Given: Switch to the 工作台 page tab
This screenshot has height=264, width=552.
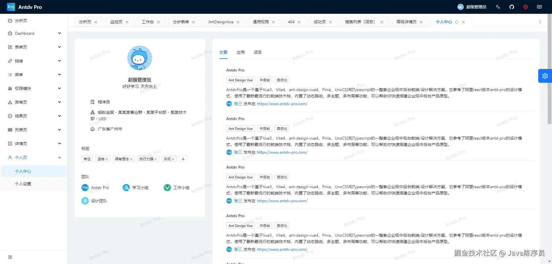Looking at the screenshot, I should point(148,22).
